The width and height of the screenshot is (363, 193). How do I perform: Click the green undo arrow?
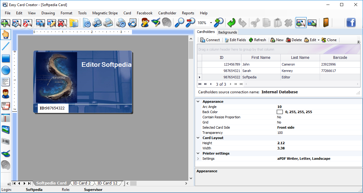pos(231,23)
